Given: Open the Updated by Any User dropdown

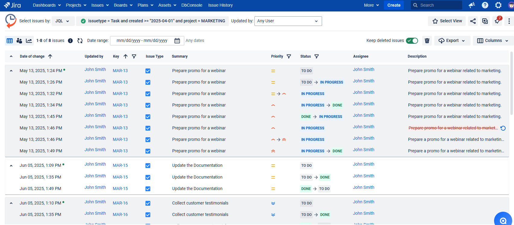Looking at the screenshot, I should 288,21.
